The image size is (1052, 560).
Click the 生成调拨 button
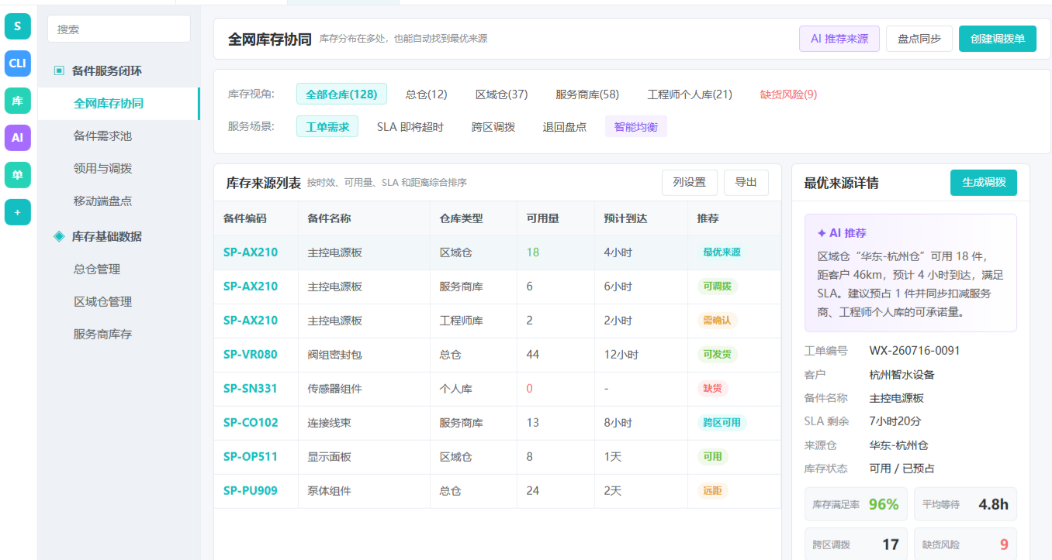(984, 183)
